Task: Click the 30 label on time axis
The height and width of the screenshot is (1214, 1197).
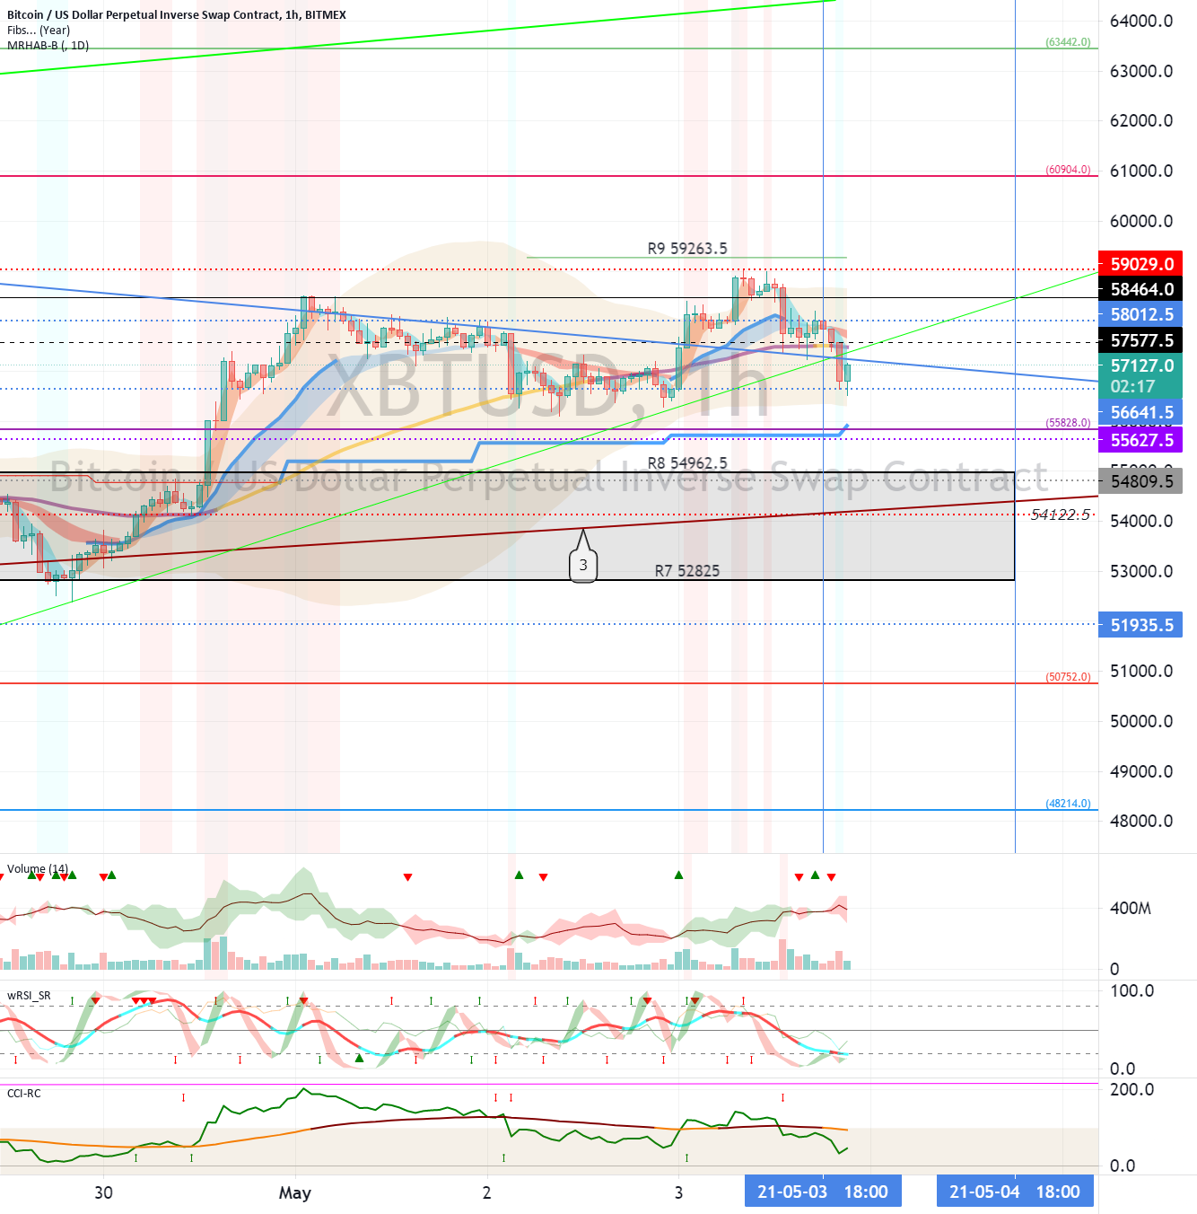Action: click(103, 1192)
